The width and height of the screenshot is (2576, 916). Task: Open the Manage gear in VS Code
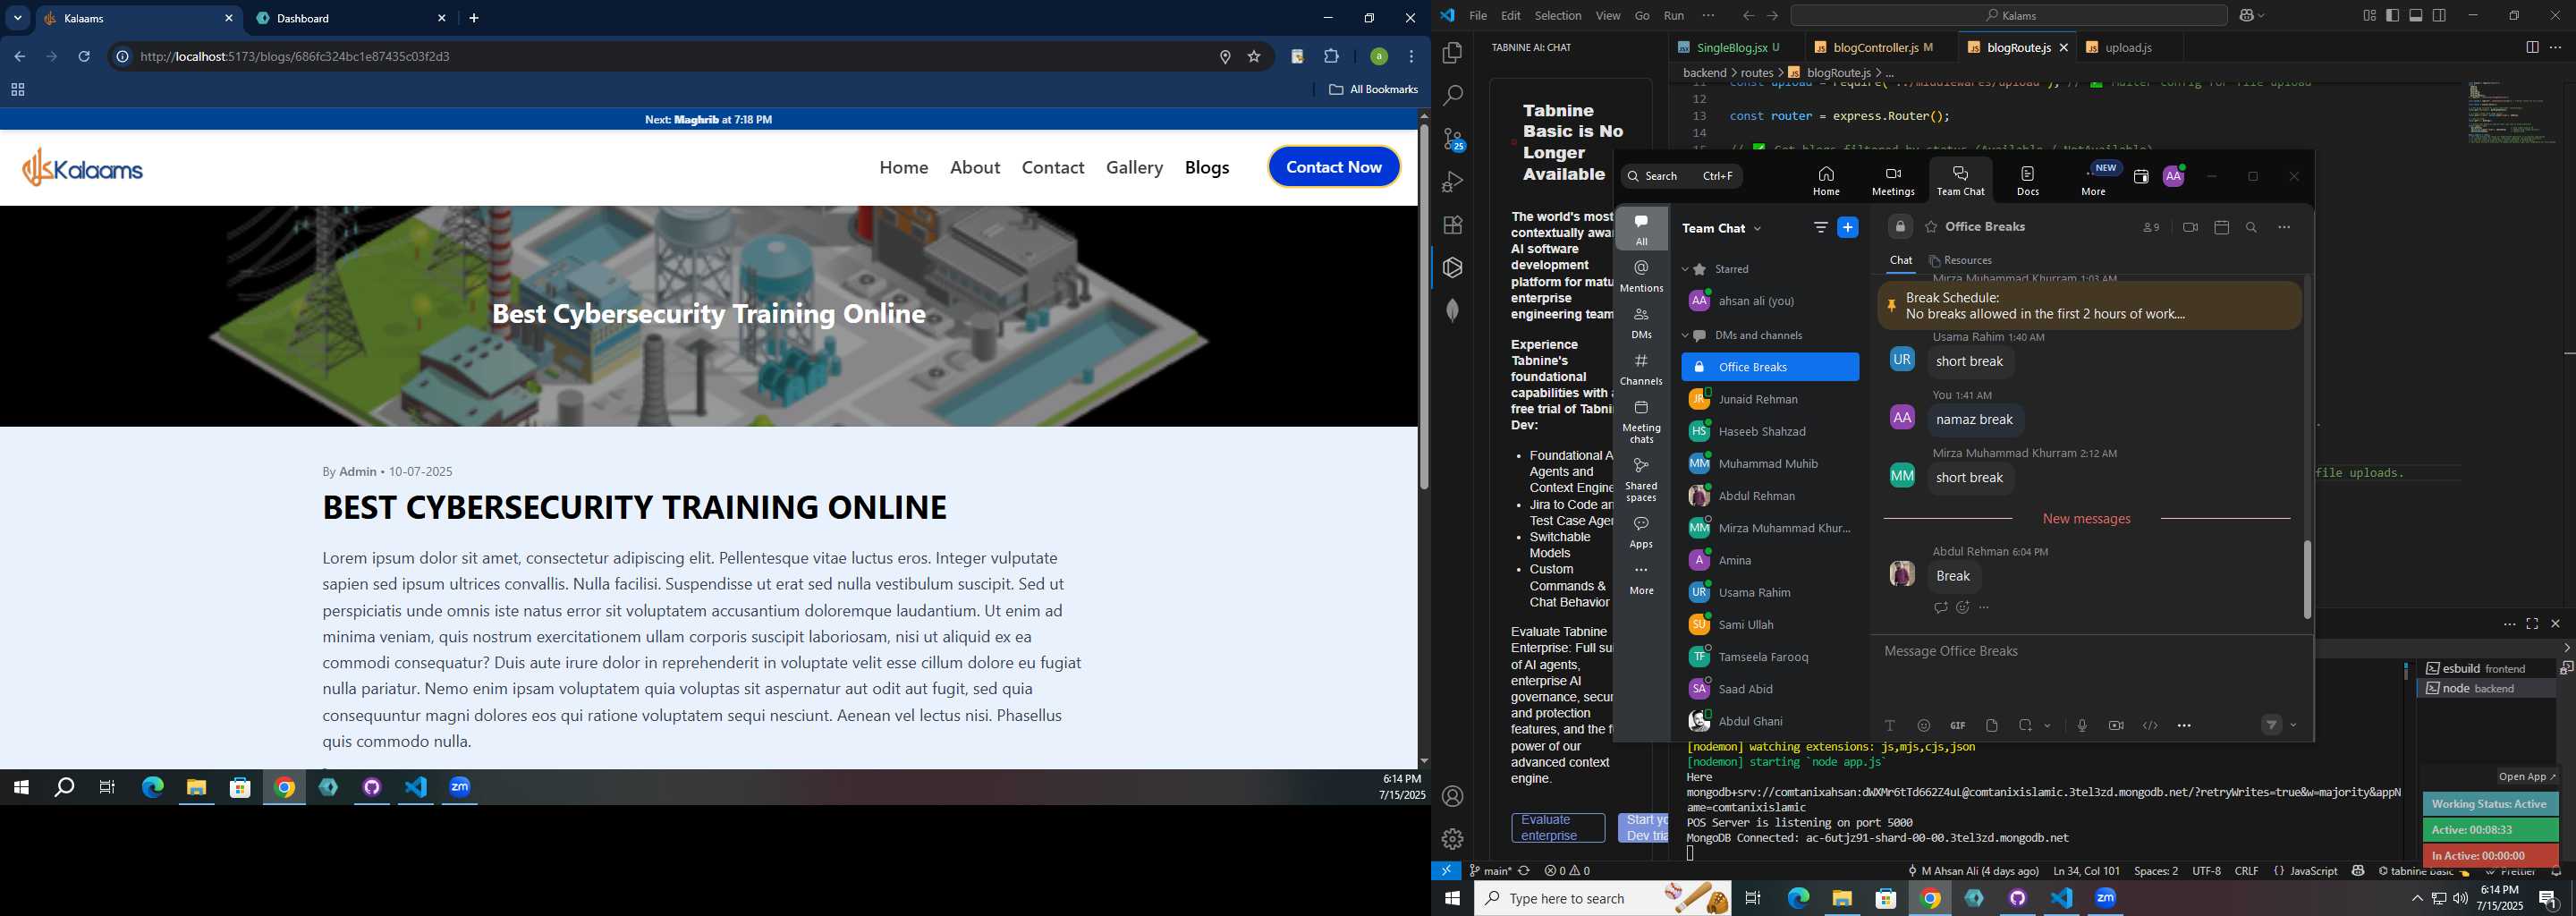[1452, 838]
